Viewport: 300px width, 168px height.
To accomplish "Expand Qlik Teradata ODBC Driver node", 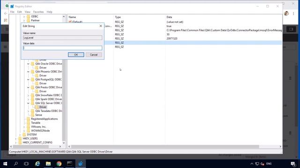I will 28,111.
